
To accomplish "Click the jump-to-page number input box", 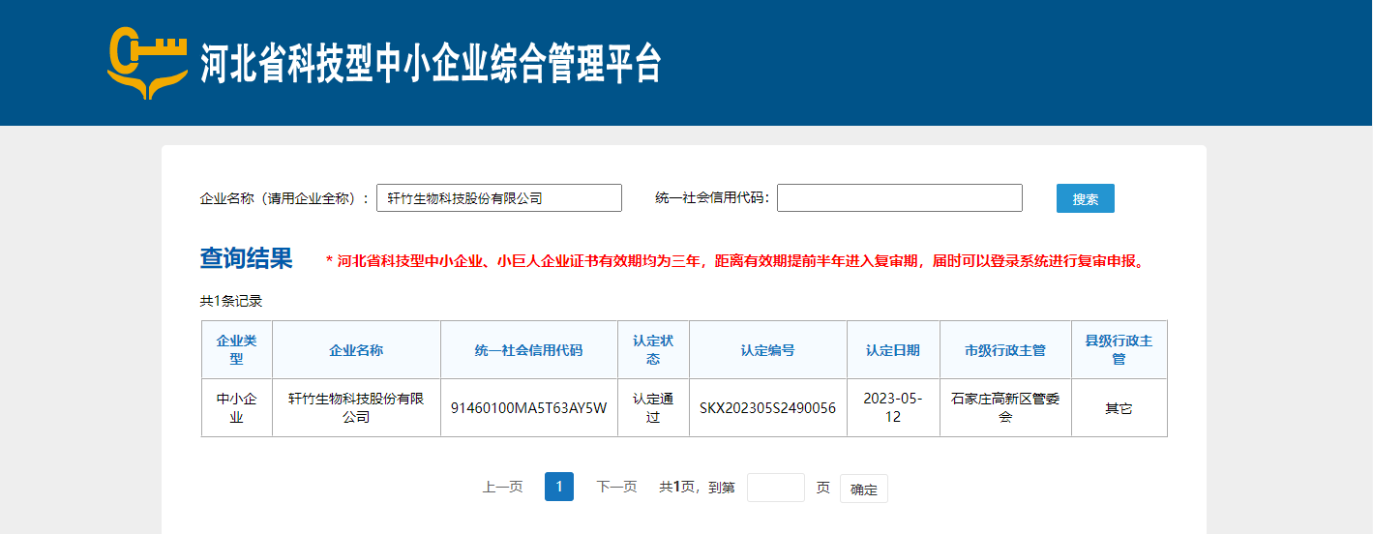I will pos(775,488).
